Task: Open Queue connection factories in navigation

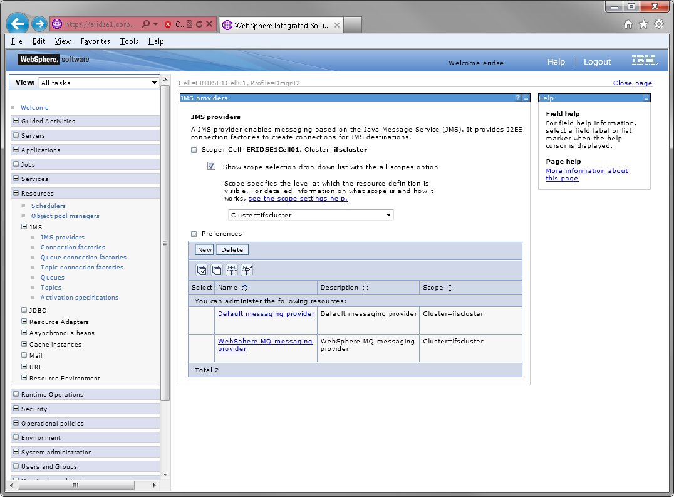Action: [83, 257]
